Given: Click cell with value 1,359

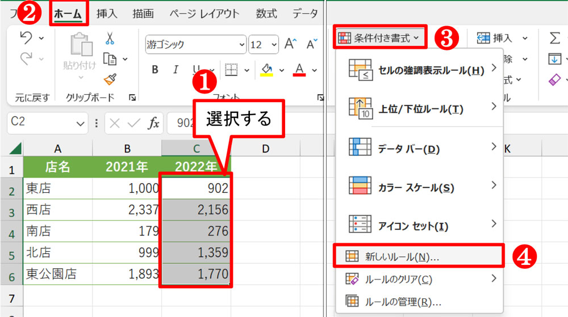Looking at the screenshot, I should 196,253.
